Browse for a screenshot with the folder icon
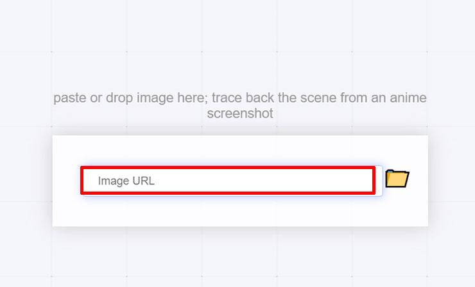 pyautogui.click(x=397, y=179)
